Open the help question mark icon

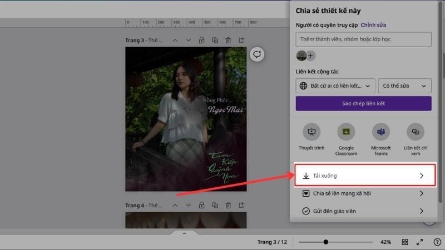pos(437,242)
